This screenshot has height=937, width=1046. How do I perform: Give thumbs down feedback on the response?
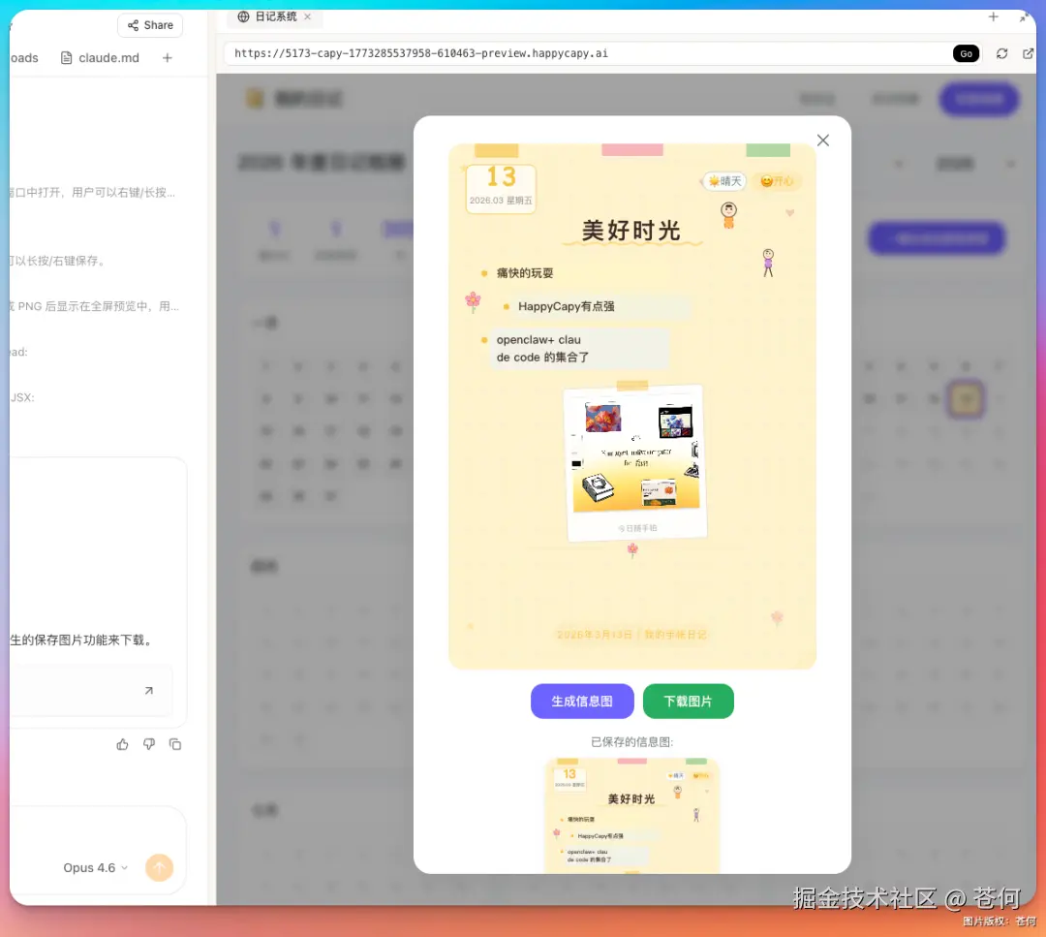pyautogui.click(x=148, y=744)
